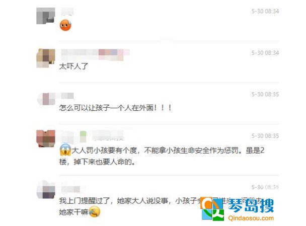The height and width of the screenshot is (226, 306).
Task: Click the comment text 太吓人了
Action: click(x=73, y=66)
